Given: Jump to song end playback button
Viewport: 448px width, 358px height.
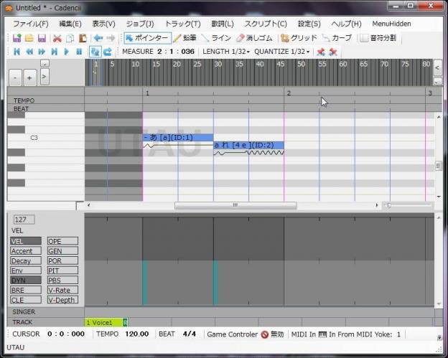Looking at the screenshot, I should [54, 52].
